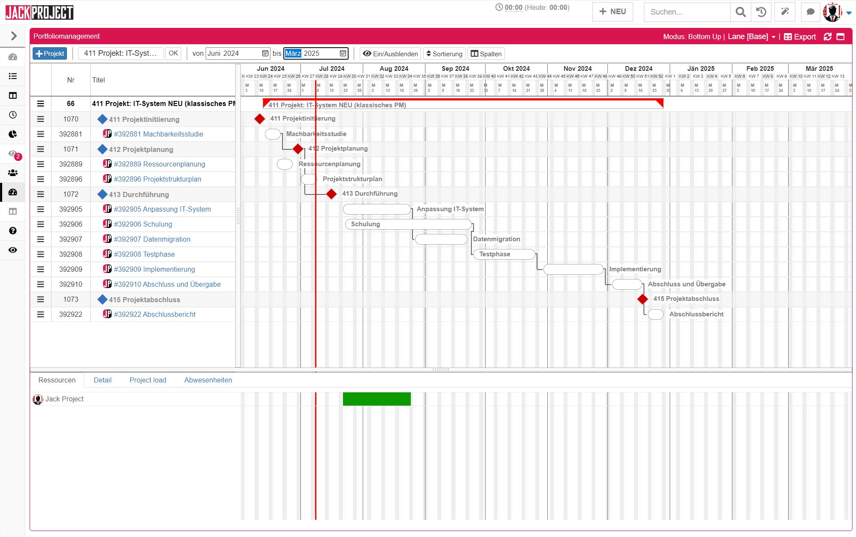
Task: Open row menu for 392922 Abschlussbericht
Action: [40, 314]
